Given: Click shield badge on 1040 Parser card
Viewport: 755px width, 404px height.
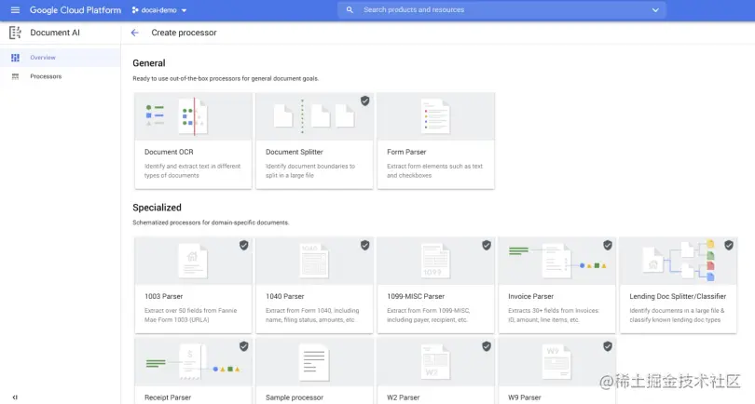Looking at the screenshot, I should (x=365, y=246).
